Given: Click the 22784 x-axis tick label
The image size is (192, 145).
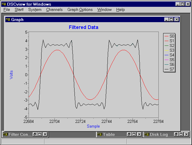Looking at the screenshot, I should pyautogui.click(x=158, y=121).
